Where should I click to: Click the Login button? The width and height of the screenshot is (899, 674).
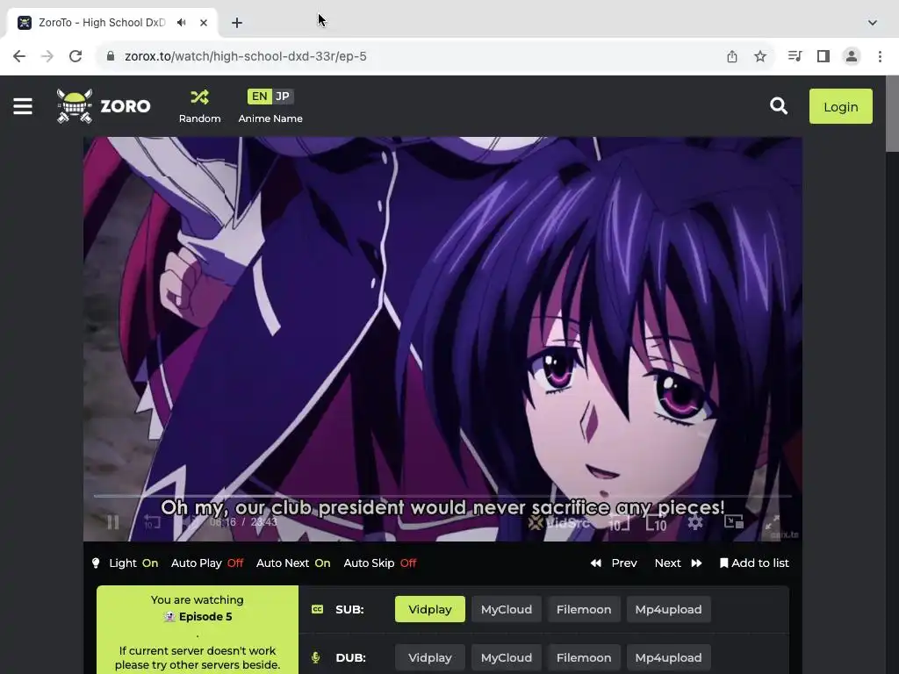click(840, 106)
